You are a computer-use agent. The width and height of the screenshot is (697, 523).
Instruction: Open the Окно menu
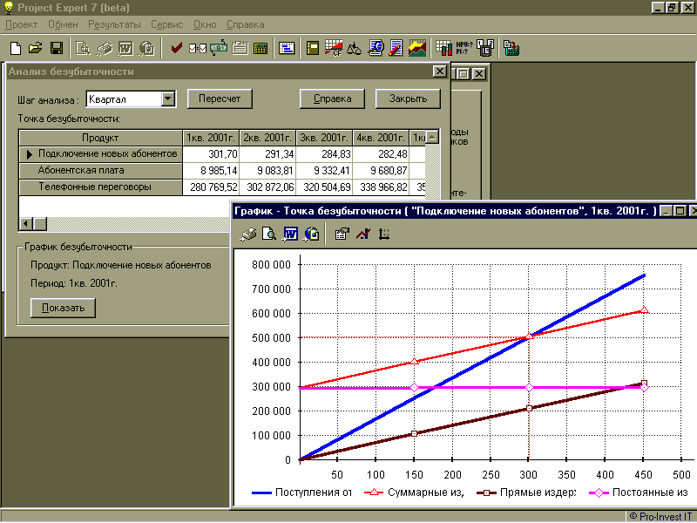tap(205, 25)
